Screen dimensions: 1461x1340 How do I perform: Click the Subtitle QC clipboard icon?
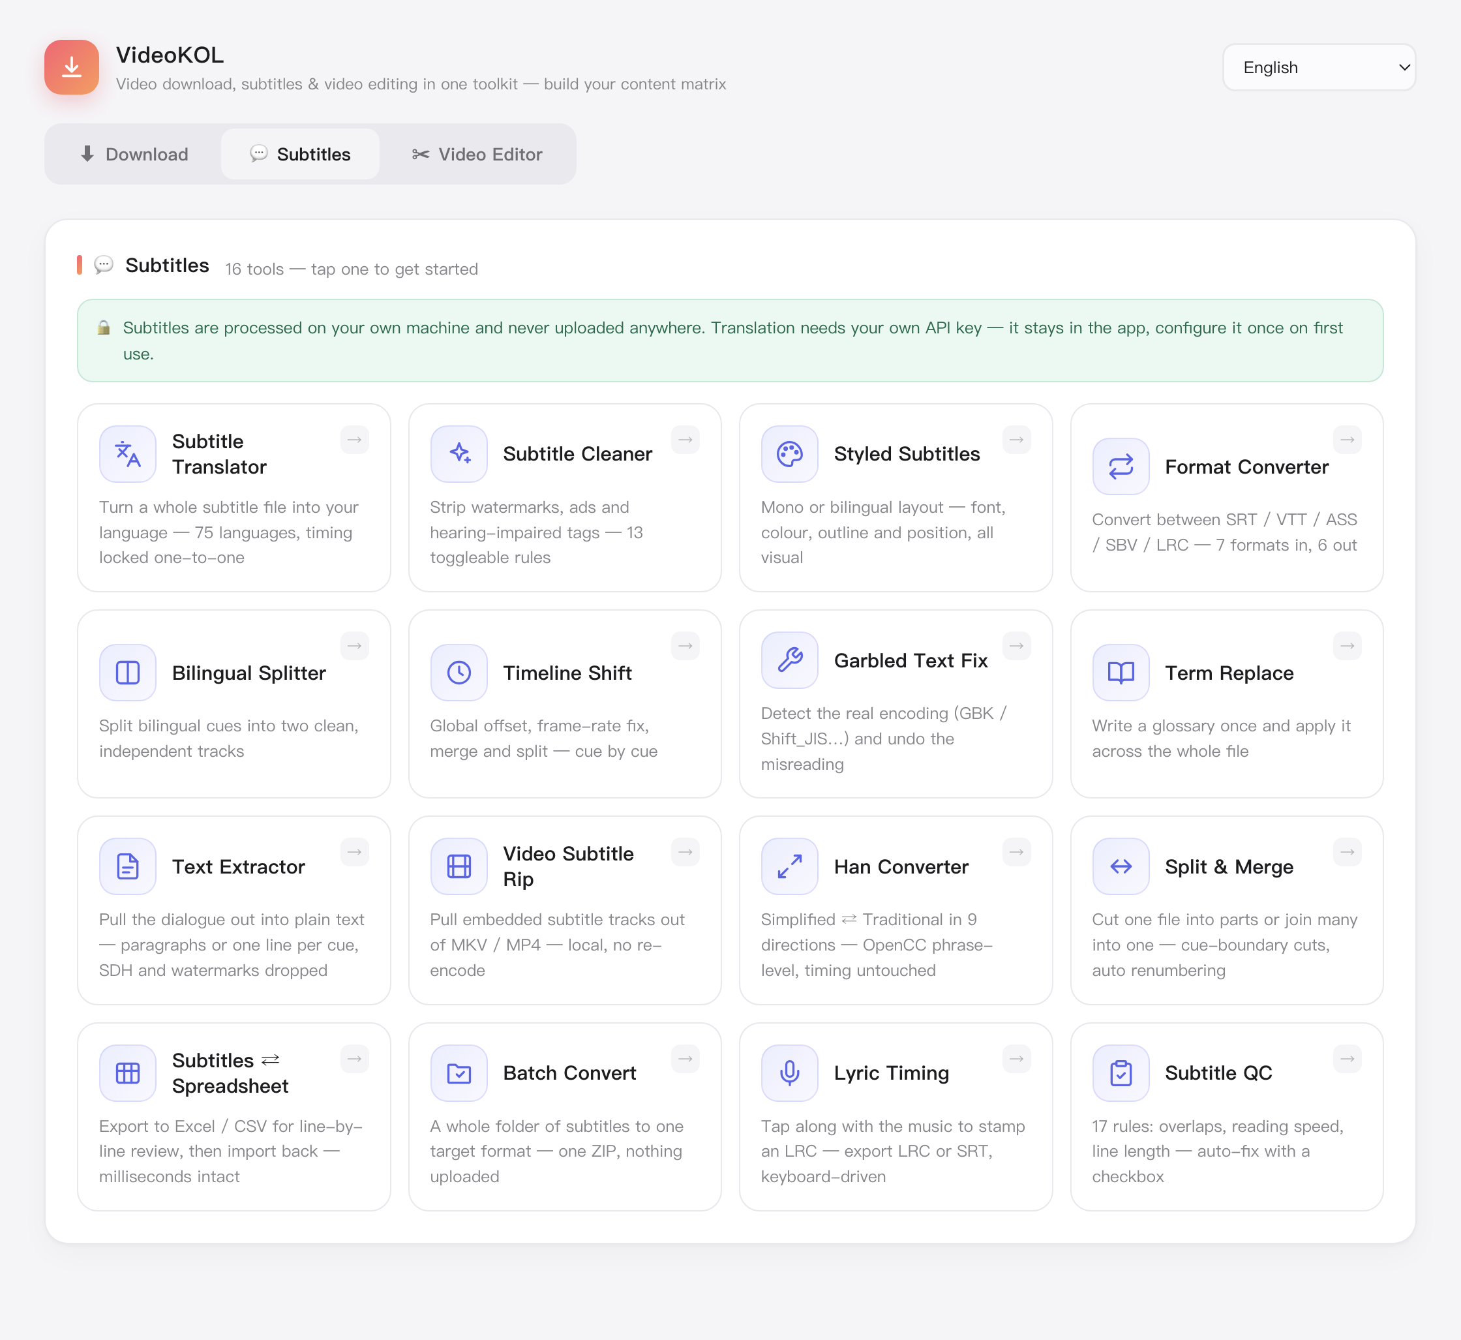(1121, 1073)
